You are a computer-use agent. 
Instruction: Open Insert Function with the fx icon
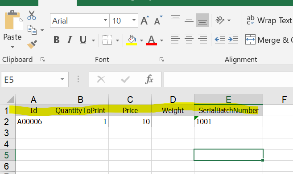coord(149,80)
